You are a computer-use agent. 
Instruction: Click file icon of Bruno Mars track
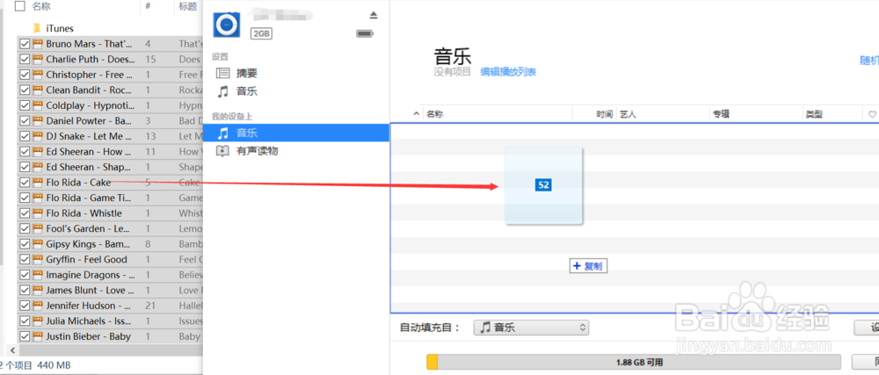(38, 44)
